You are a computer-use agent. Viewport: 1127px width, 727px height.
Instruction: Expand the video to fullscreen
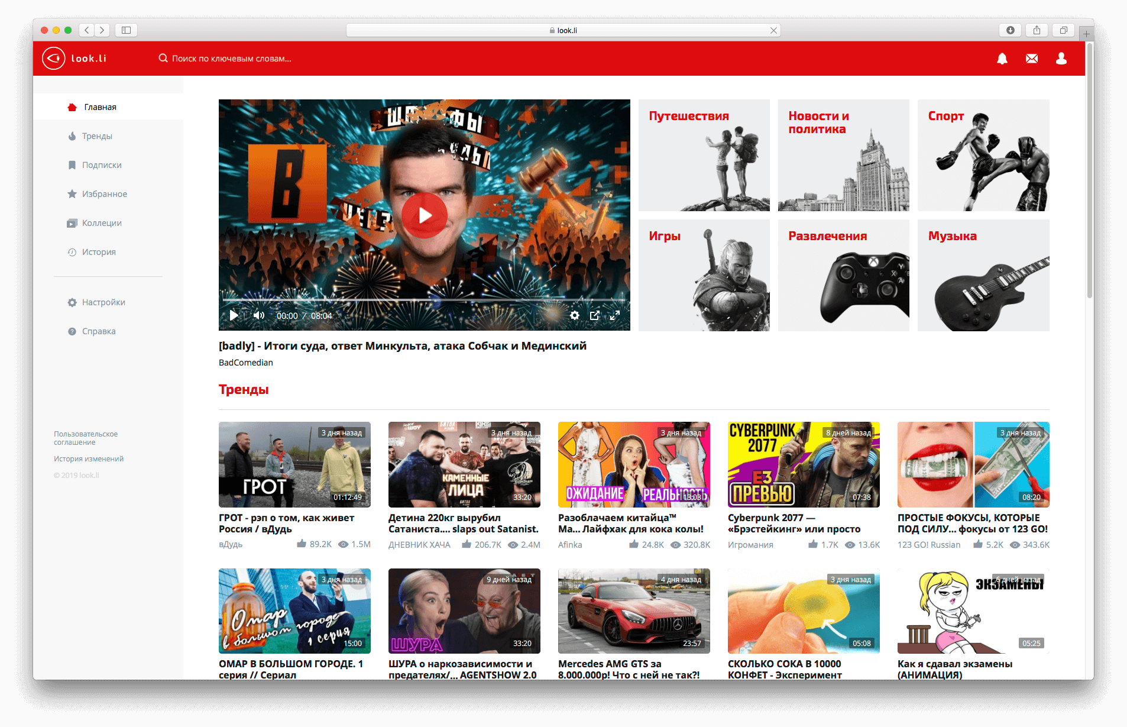coord(616,315)
